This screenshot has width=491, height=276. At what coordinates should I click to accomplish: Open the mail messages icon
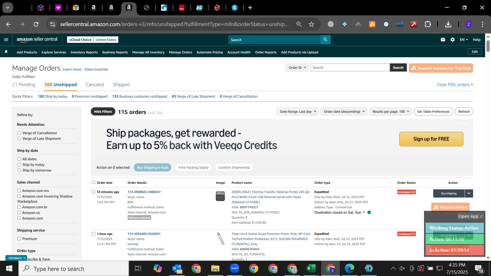point(443,40)
